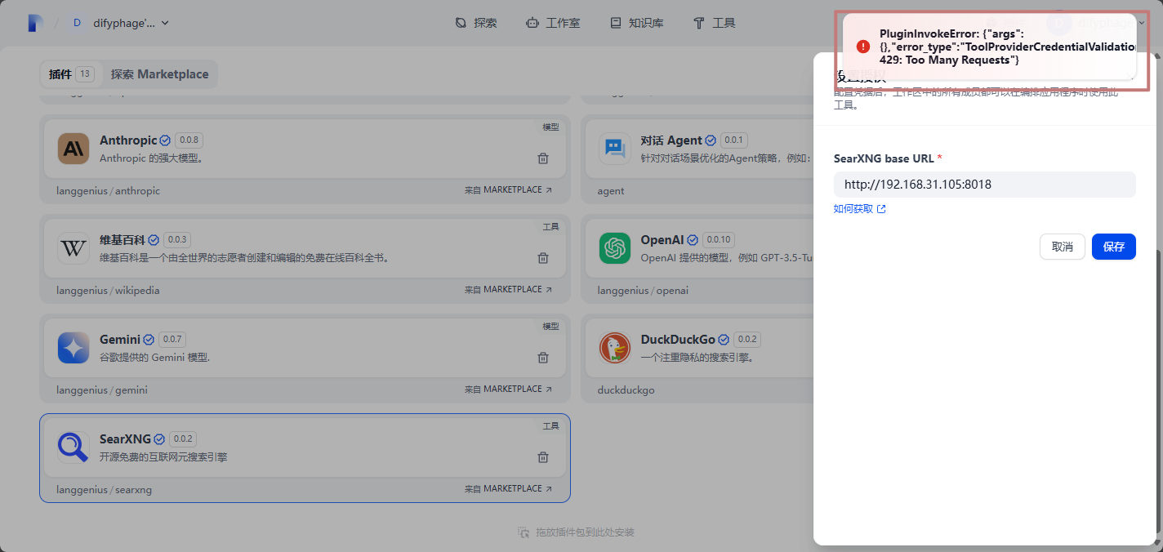Select the OpenAI plugin title

coord(662,240)
